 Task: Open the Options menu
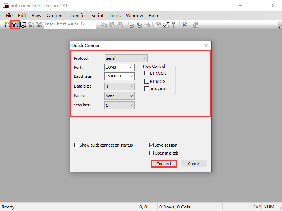55,16
